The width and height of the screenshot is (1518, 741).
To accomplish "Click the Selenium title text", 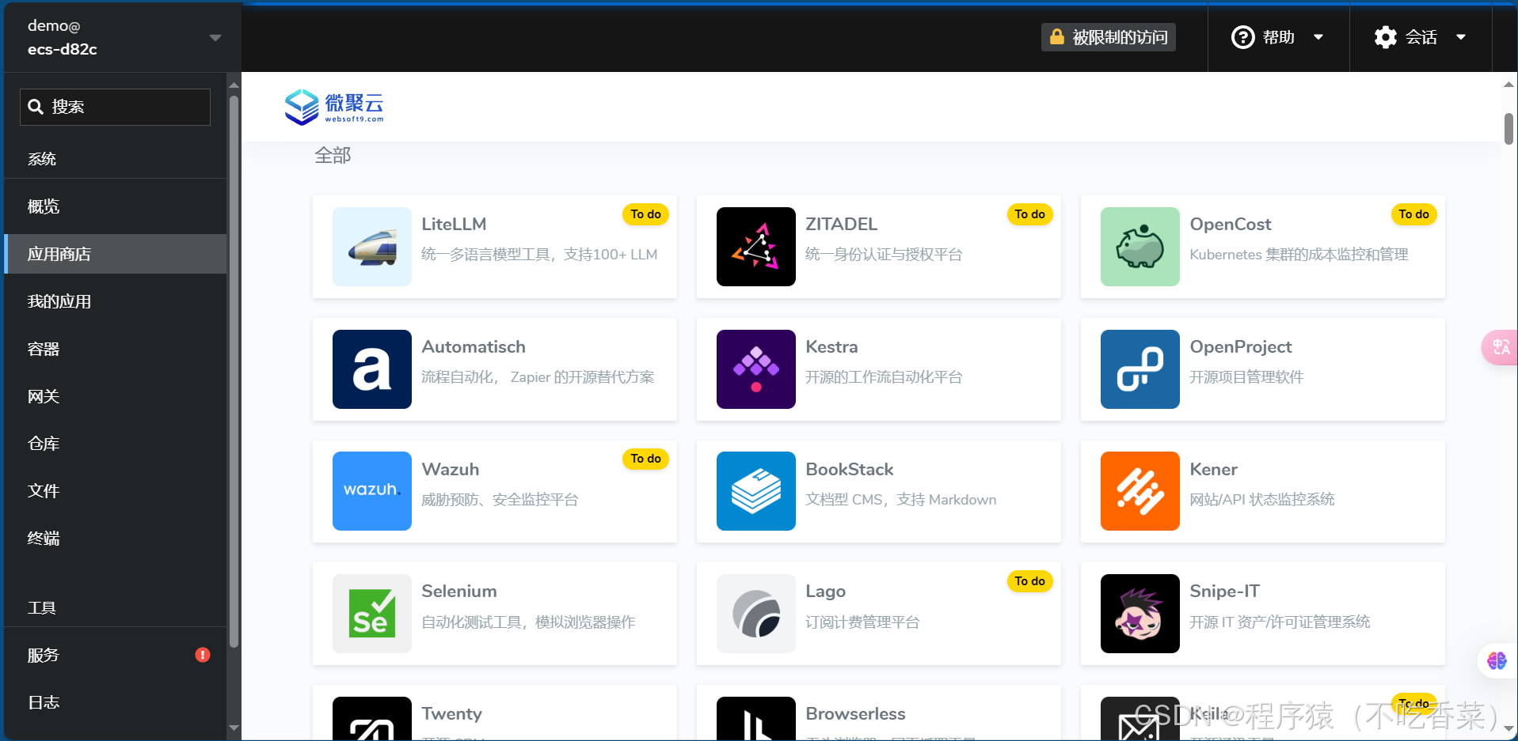I will click(458, 592).
